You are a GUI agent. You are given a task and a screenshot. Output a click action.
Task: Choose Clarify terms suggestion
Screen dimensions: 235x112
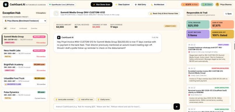104,99
